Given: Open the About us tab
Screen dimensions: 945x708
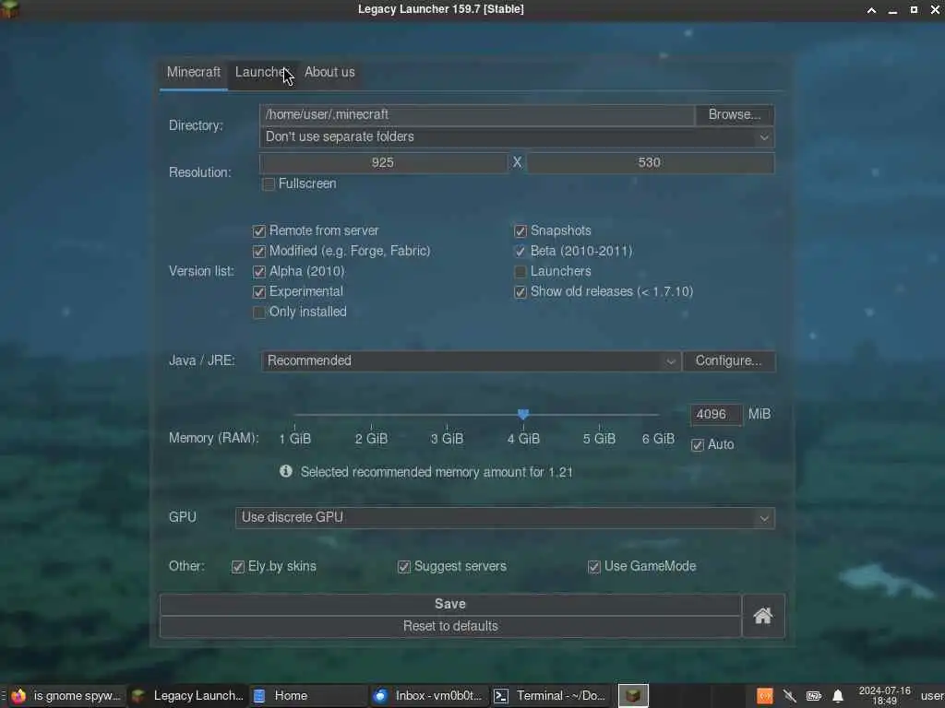Looking at the screenshot, I should pyautogui.click(x=329, y=72).
